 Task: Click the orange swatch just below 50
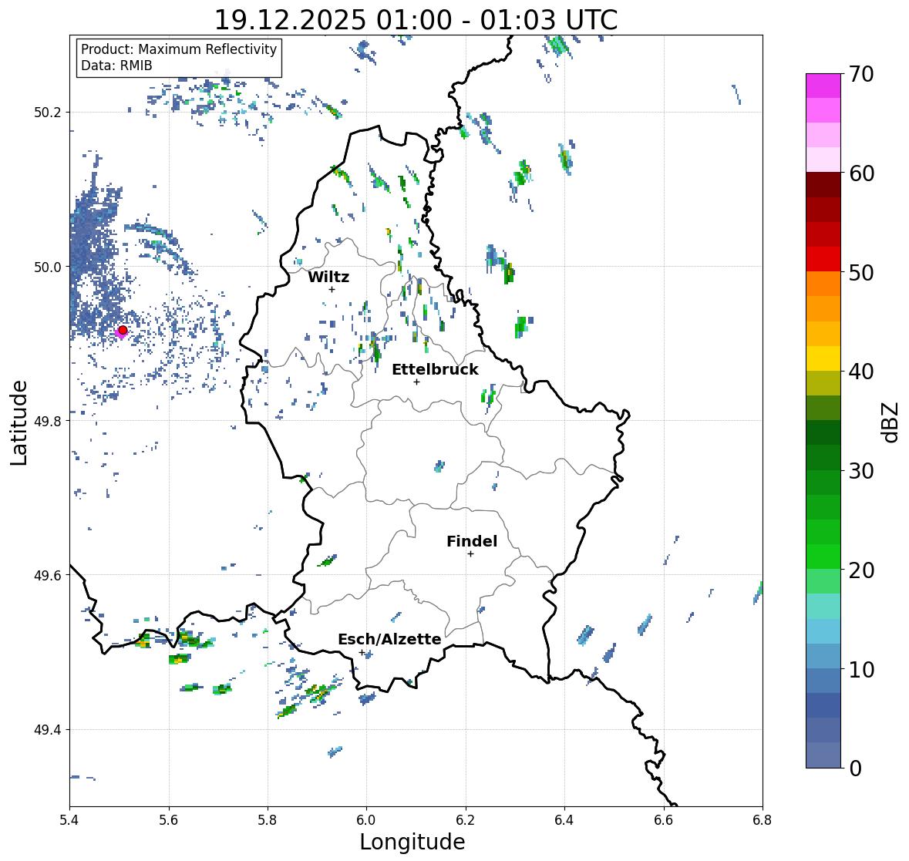click(x=823, y=284)
